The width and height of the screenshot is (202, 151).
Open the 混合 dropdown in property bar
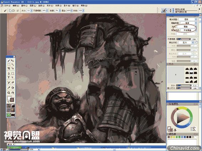pos(72,11)
